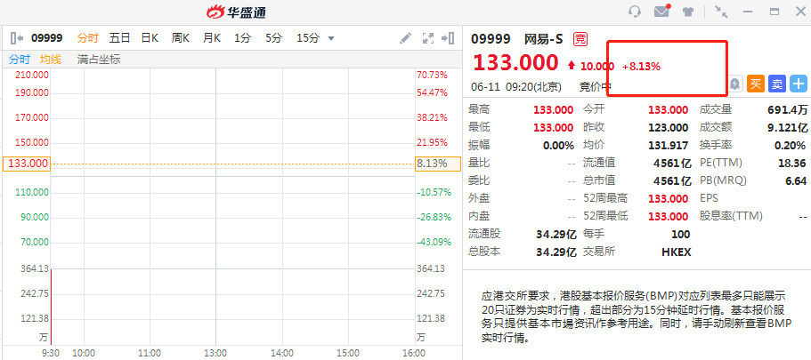Image resolution: width=811 pixels, height=360 pixels.
Task: Click the 133.000 price axis marker
Action: point(27,164)
